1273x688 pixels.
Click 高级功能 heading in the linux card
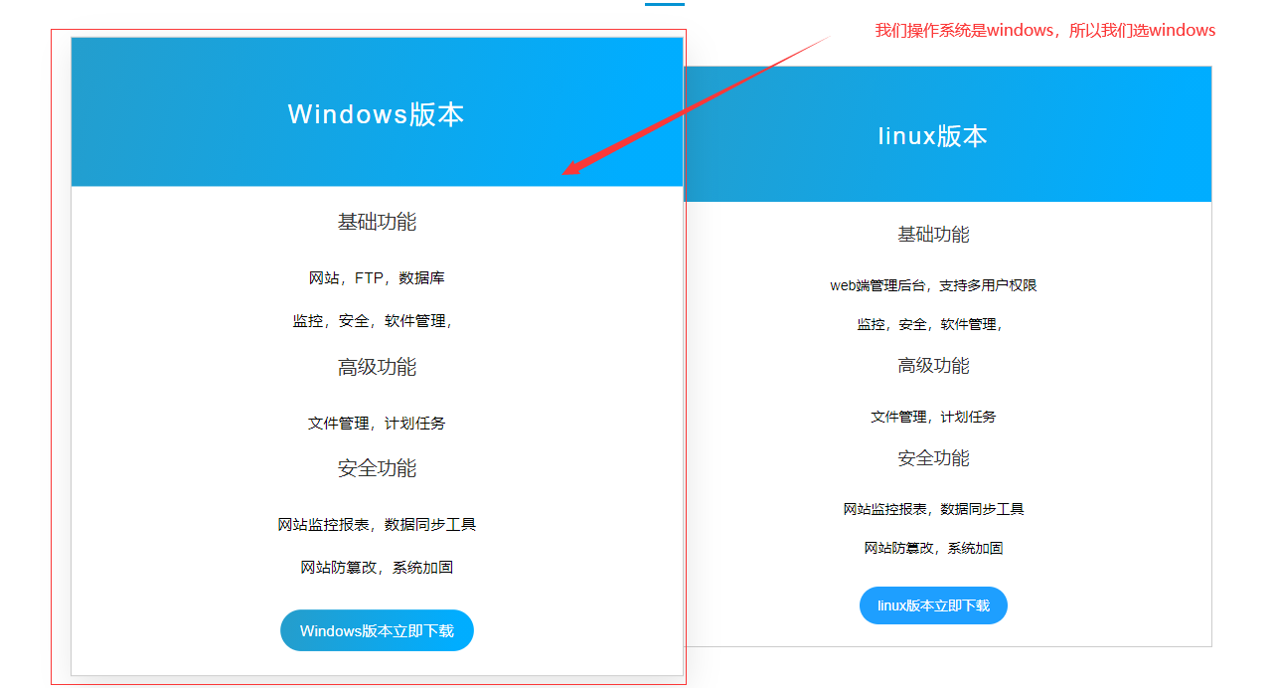[x=933, y=366]
